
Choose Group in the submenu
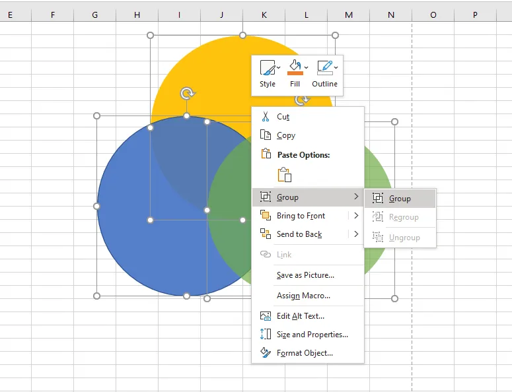400,199
